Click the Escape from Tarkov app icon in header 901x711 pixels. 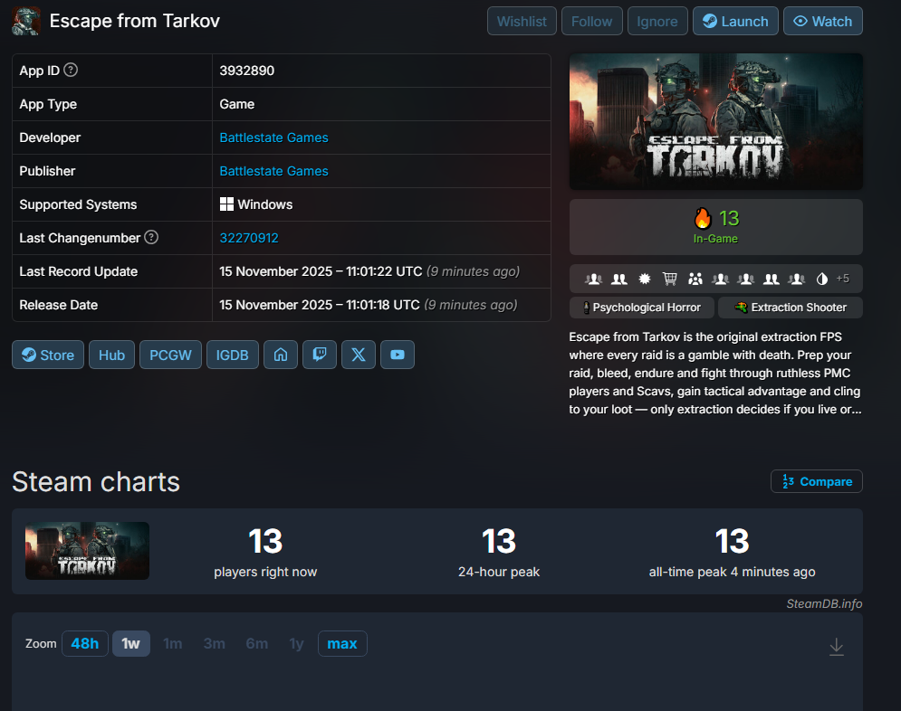[x=26, y=21]
